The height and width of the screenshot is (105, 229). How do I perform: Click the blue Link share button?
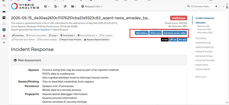click(x=173, y=40)
